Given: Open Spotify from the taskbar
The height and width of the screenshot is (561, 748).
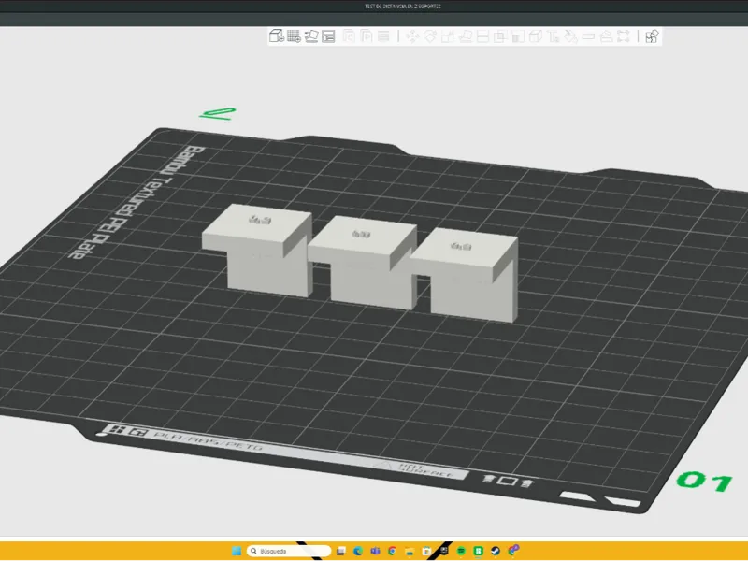Looking at the screenshot, I should (461, 551).
